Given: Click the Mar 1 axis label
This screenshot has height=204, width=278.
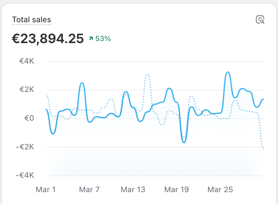Looking at the screenshot, I should [x=46, y=190].
